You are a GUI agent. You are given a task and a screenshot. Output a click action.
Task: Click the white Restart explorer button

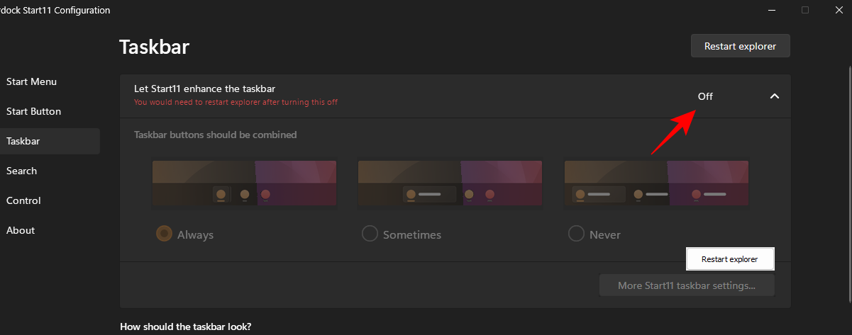(x=730, y=259)
